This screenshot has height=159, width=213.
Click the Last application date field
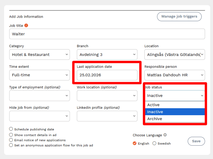tap(107, 75)
